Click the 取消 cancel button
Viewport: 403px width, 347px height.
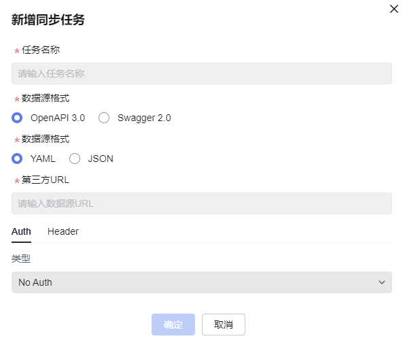click(x=224, y=325)
